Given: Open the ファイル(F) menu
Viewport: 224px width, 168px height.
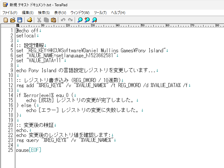Looking at the screenshot, I should (10, 13).
